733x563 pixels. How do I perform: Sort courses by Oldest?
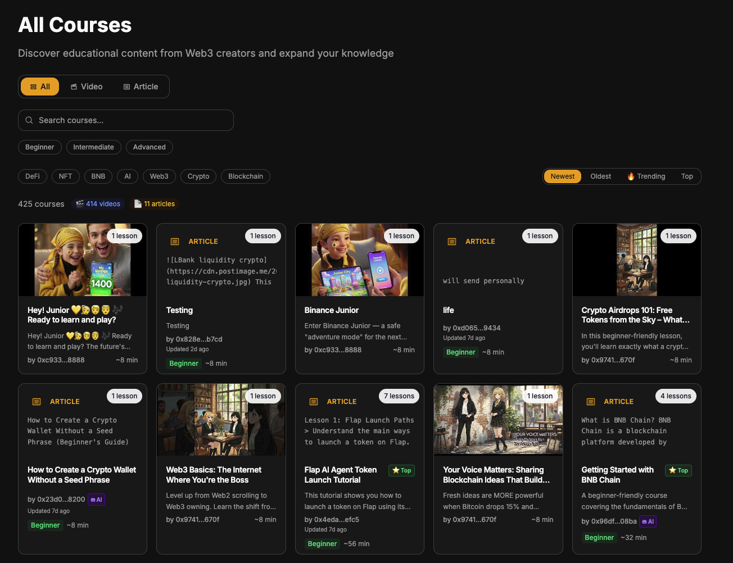pyautogui.click(x=601, y=176)
